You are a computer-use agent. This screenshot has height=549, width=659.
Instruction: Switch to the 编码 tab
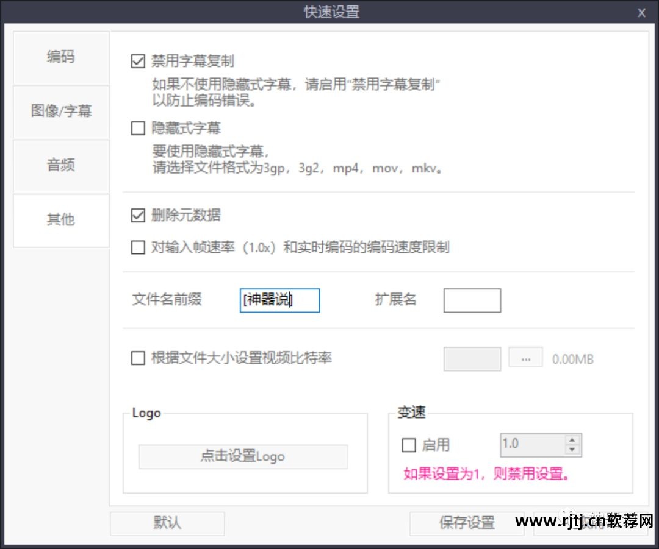pos(60,58)
